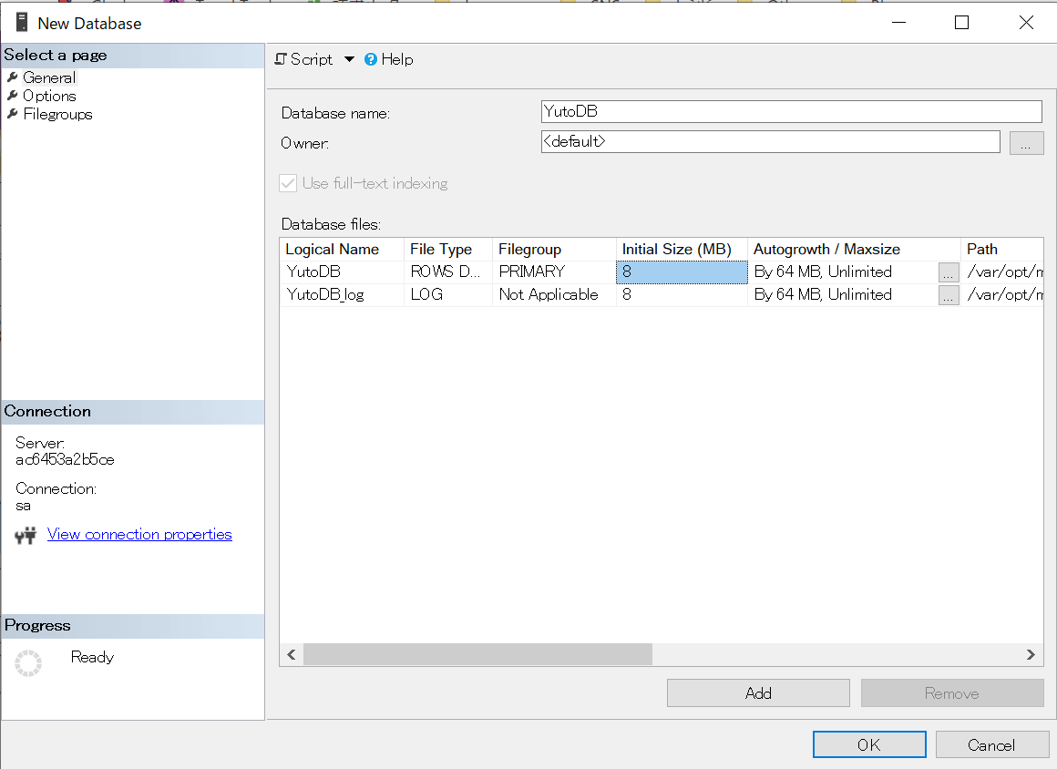Open autogrowth settings for YutoDB_log row

tap(948, 294)
